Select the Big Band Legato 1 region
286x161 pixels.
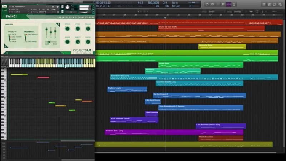tap(127, 89)
